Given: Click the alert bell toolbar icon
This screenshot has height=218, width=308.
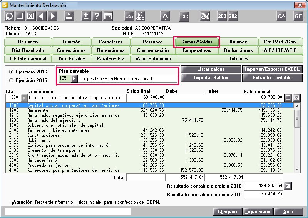Looking at the screenshot, I should click(165, 16).
